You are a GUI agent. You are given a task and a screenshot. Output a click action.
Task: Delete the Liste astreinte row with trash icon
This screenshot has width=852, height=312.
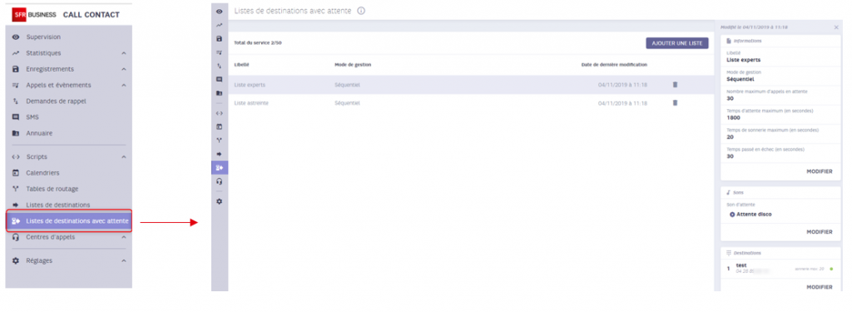[x=676, y=102]
